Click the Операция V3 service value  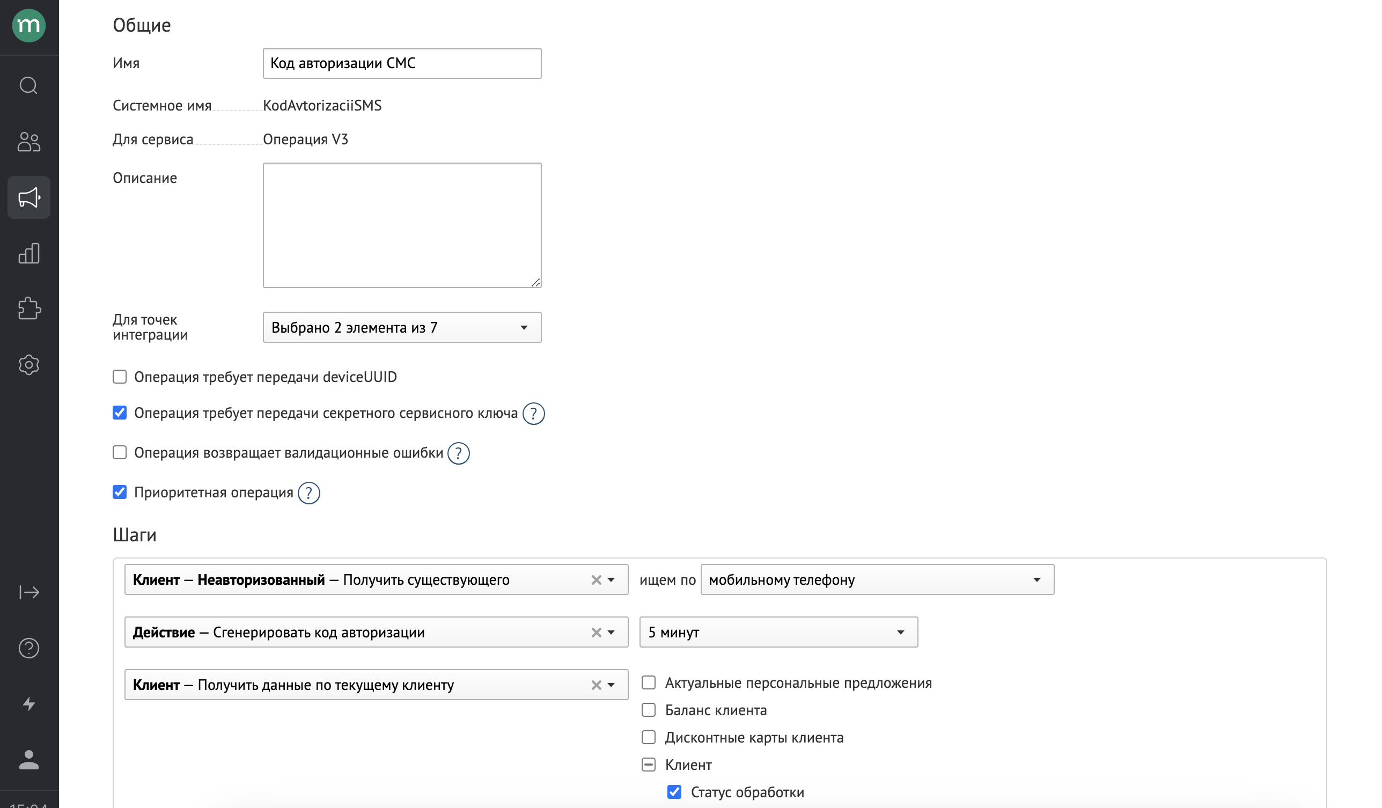tap(305, 139)
